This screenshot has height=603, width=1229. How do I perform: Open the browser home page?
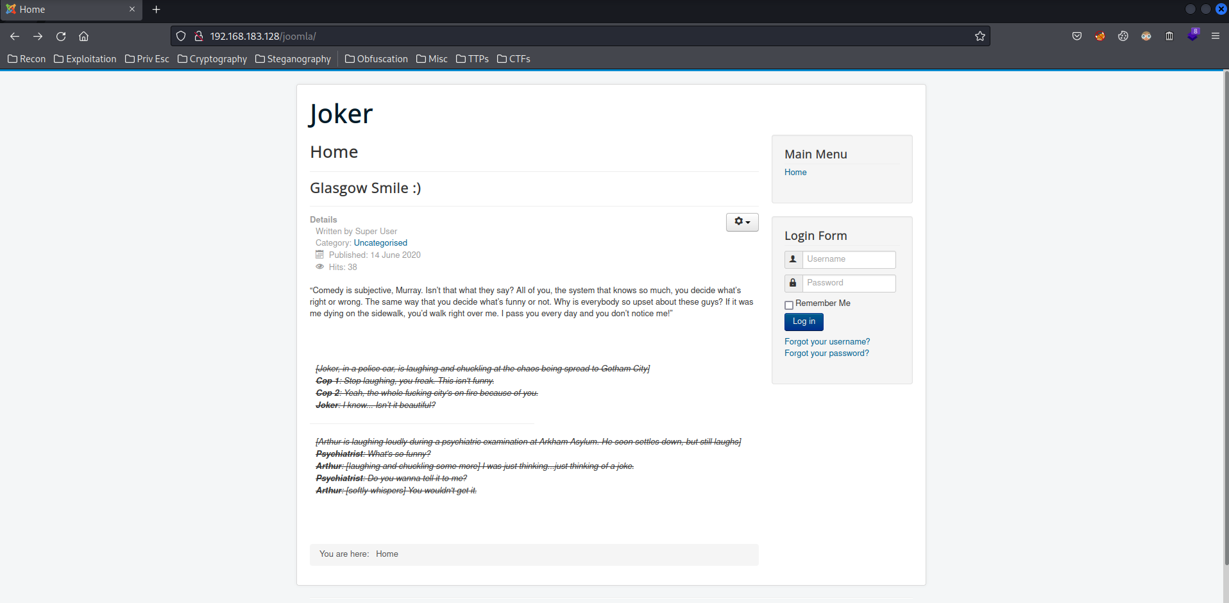tap(83, 37)
